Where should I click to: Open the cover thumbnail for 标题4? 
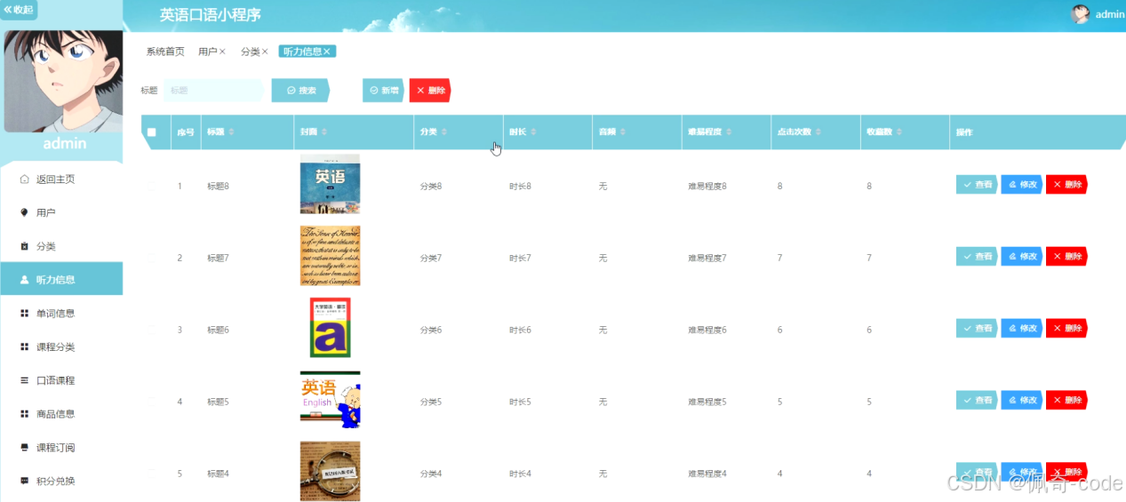pos(330,472)
